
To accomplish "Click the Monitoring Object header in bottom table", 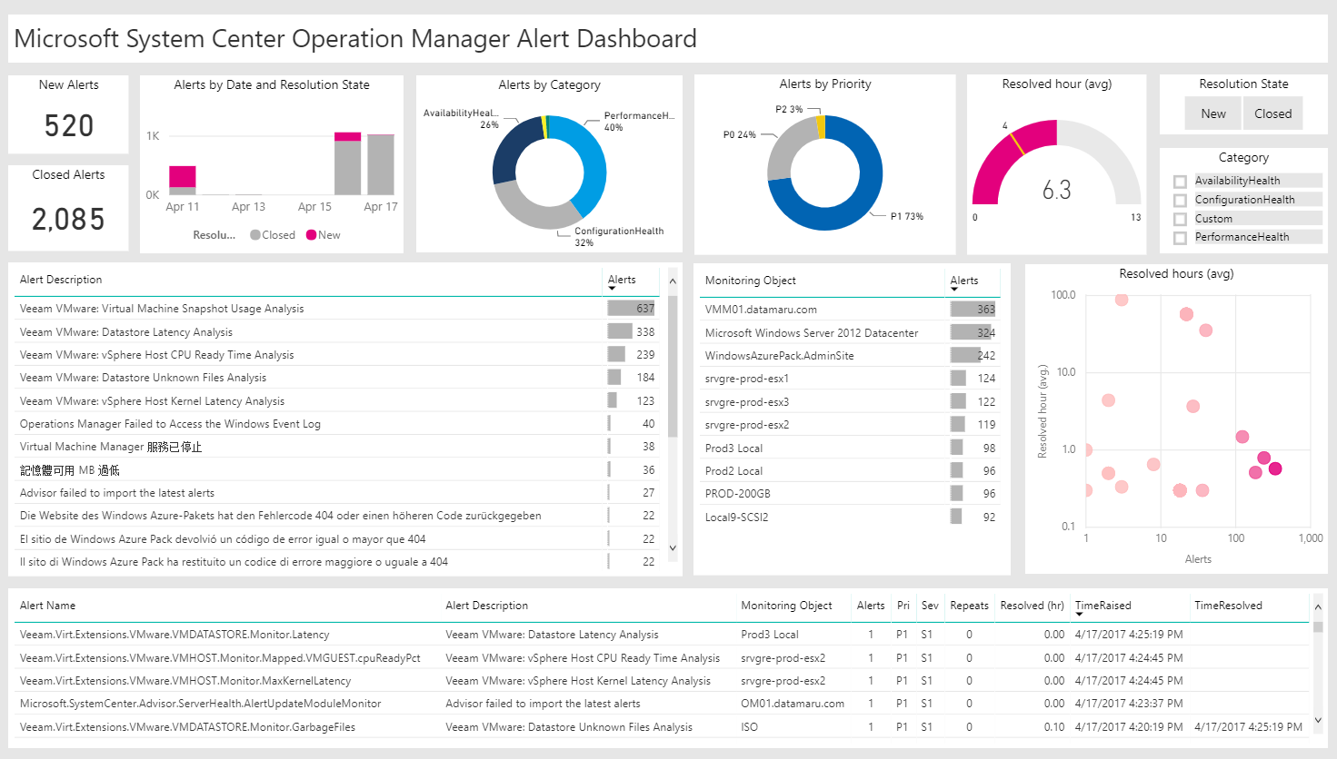I will 786,606.
